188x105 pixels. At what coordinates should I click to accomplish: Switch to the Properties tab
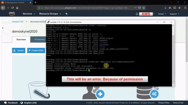[x=38, y=40]
